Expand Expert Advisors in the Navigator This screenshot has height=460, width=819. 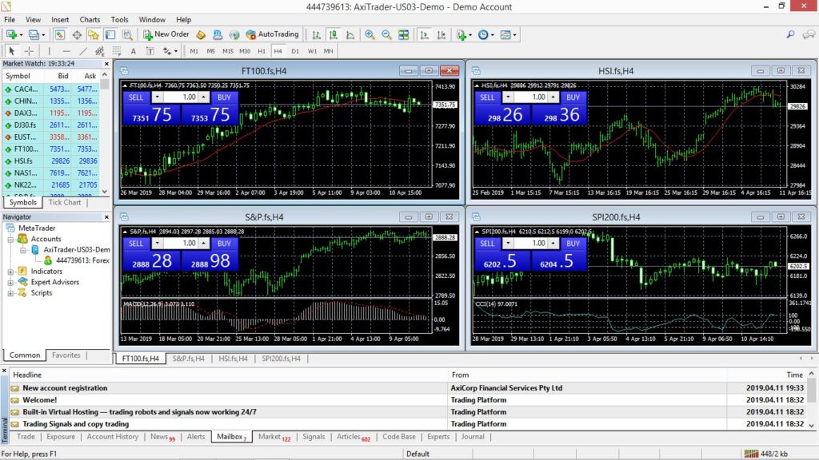pos(12,281)
